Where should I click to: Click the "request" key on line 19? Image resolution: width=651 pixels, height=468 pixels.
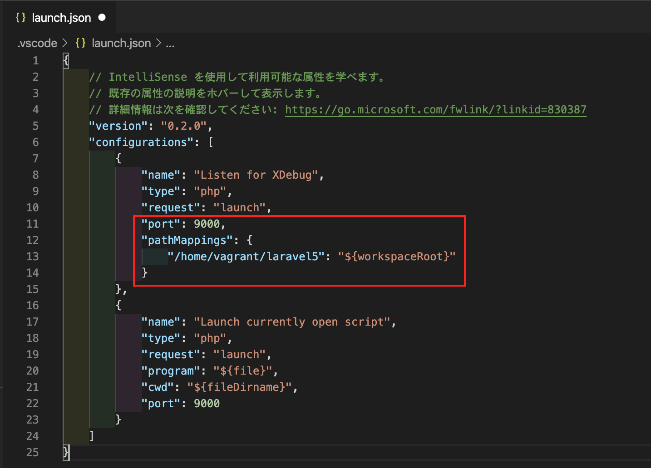[171, 355]
